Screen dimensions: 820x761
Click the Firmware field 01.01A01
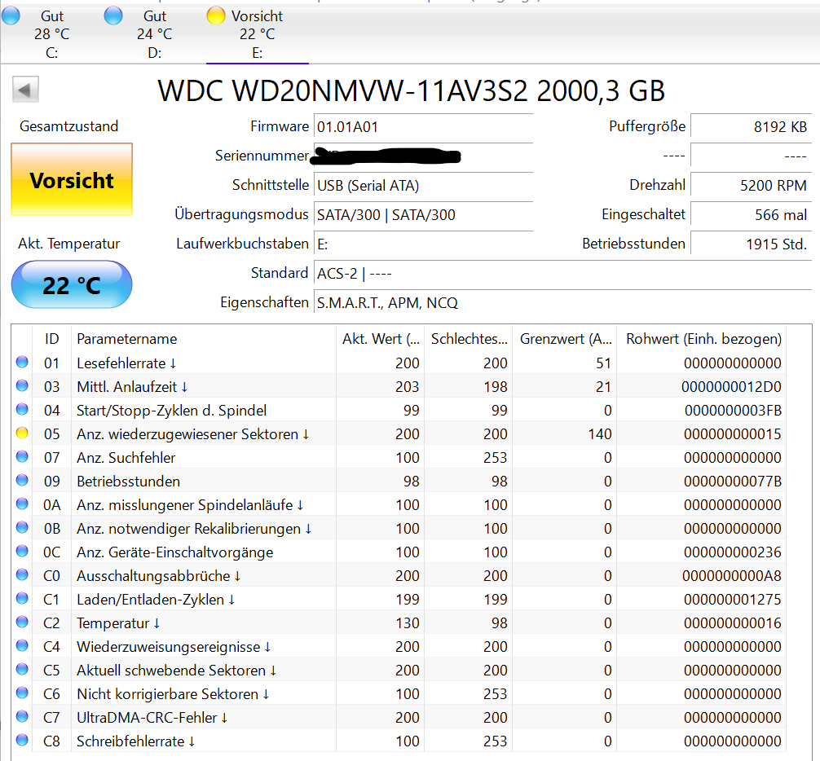point(424,127)
